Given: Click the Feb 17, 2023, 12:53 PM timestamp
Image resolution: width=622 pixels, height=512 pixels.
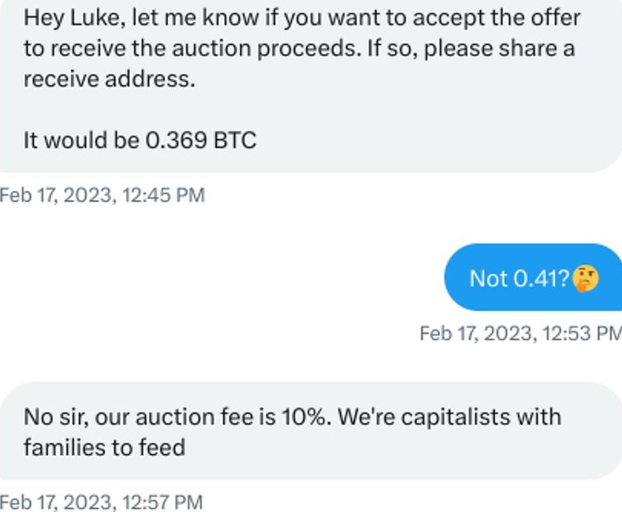Looking at the screenshot, I should (x=520, y=333).
